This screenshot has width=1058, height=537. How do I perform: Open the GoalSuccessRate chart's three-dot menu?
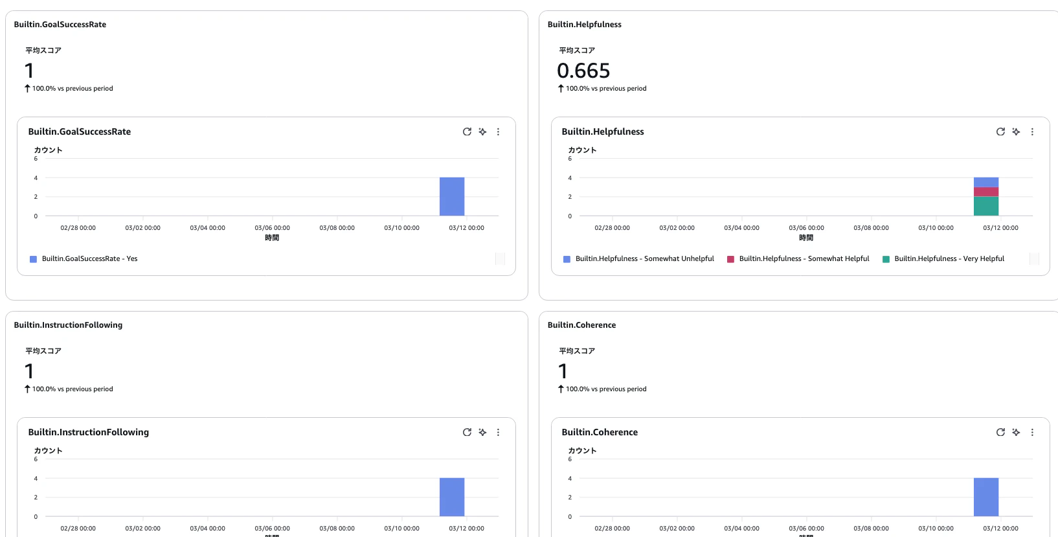click(498, 131)
